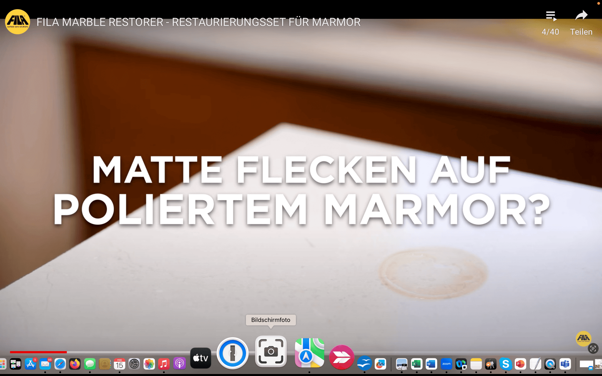
Task: Open the FILA channel logo
Action: [x=17, y=22]
